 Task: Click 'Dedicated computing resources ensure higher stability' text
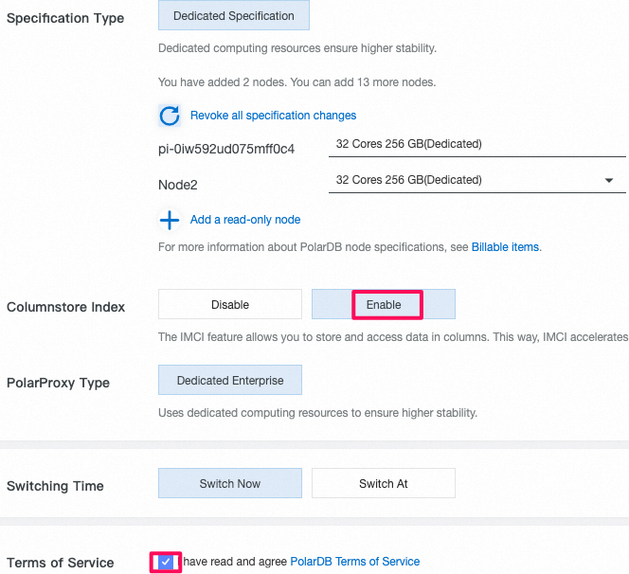click(297, 48)
